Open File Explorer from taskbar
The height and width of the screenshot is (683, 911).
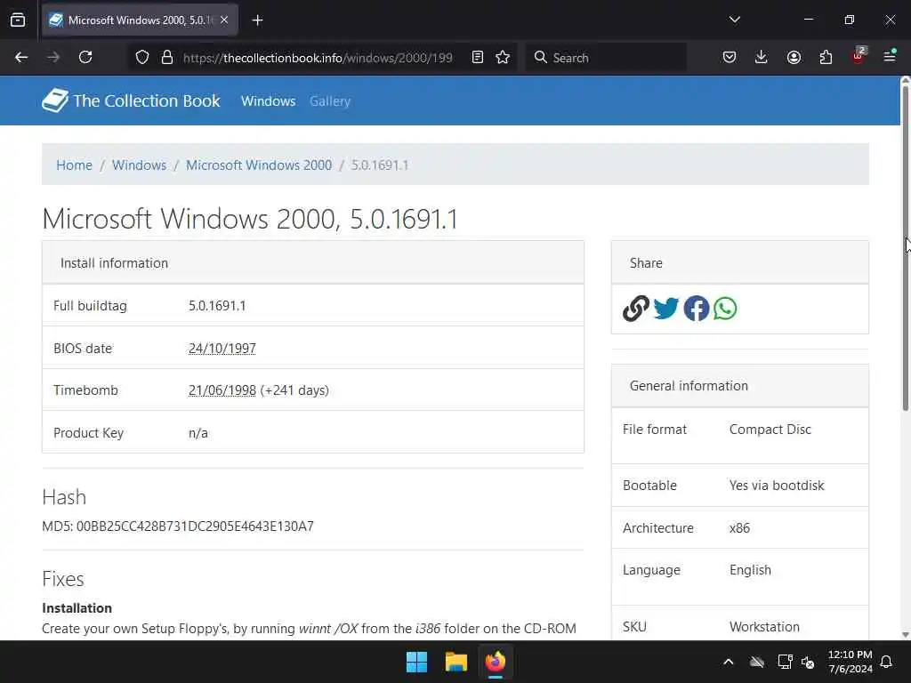(456, 662)
